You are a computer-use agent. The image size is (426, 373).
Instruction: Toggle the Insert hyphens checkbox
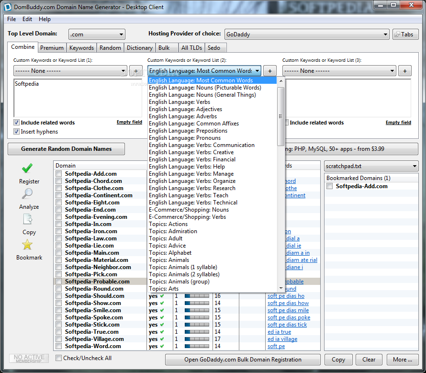pyautogui.click(x=17, y=132)
